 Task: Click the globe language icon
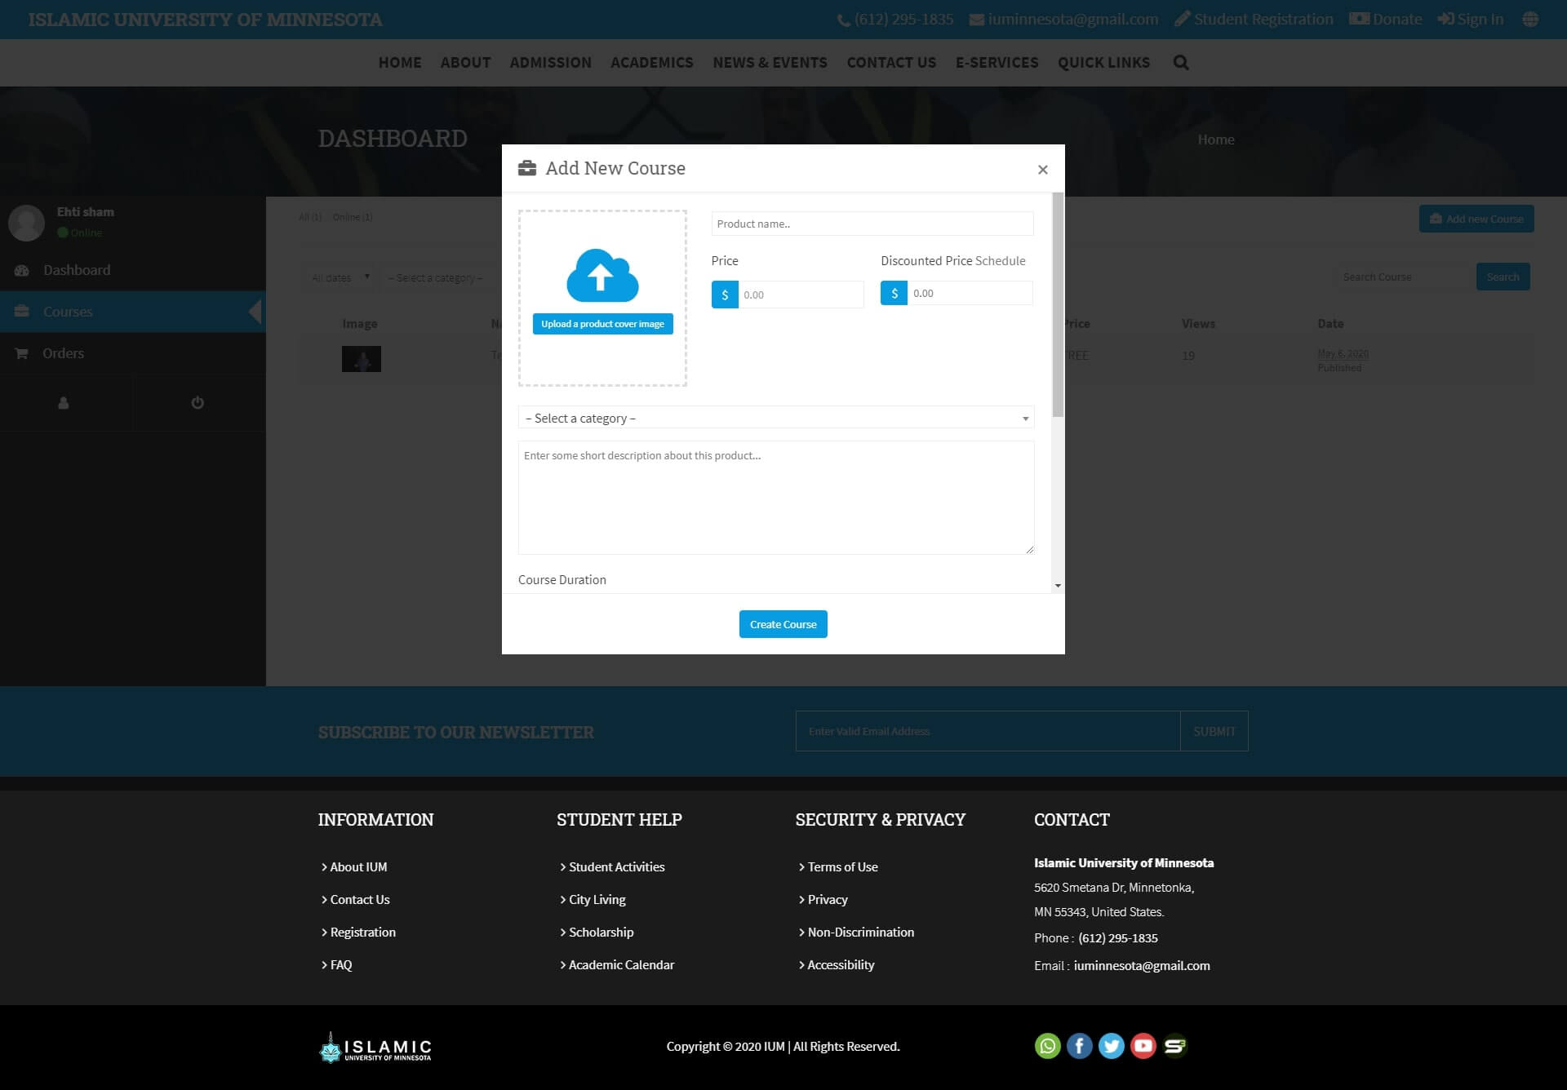(1530, 20)
